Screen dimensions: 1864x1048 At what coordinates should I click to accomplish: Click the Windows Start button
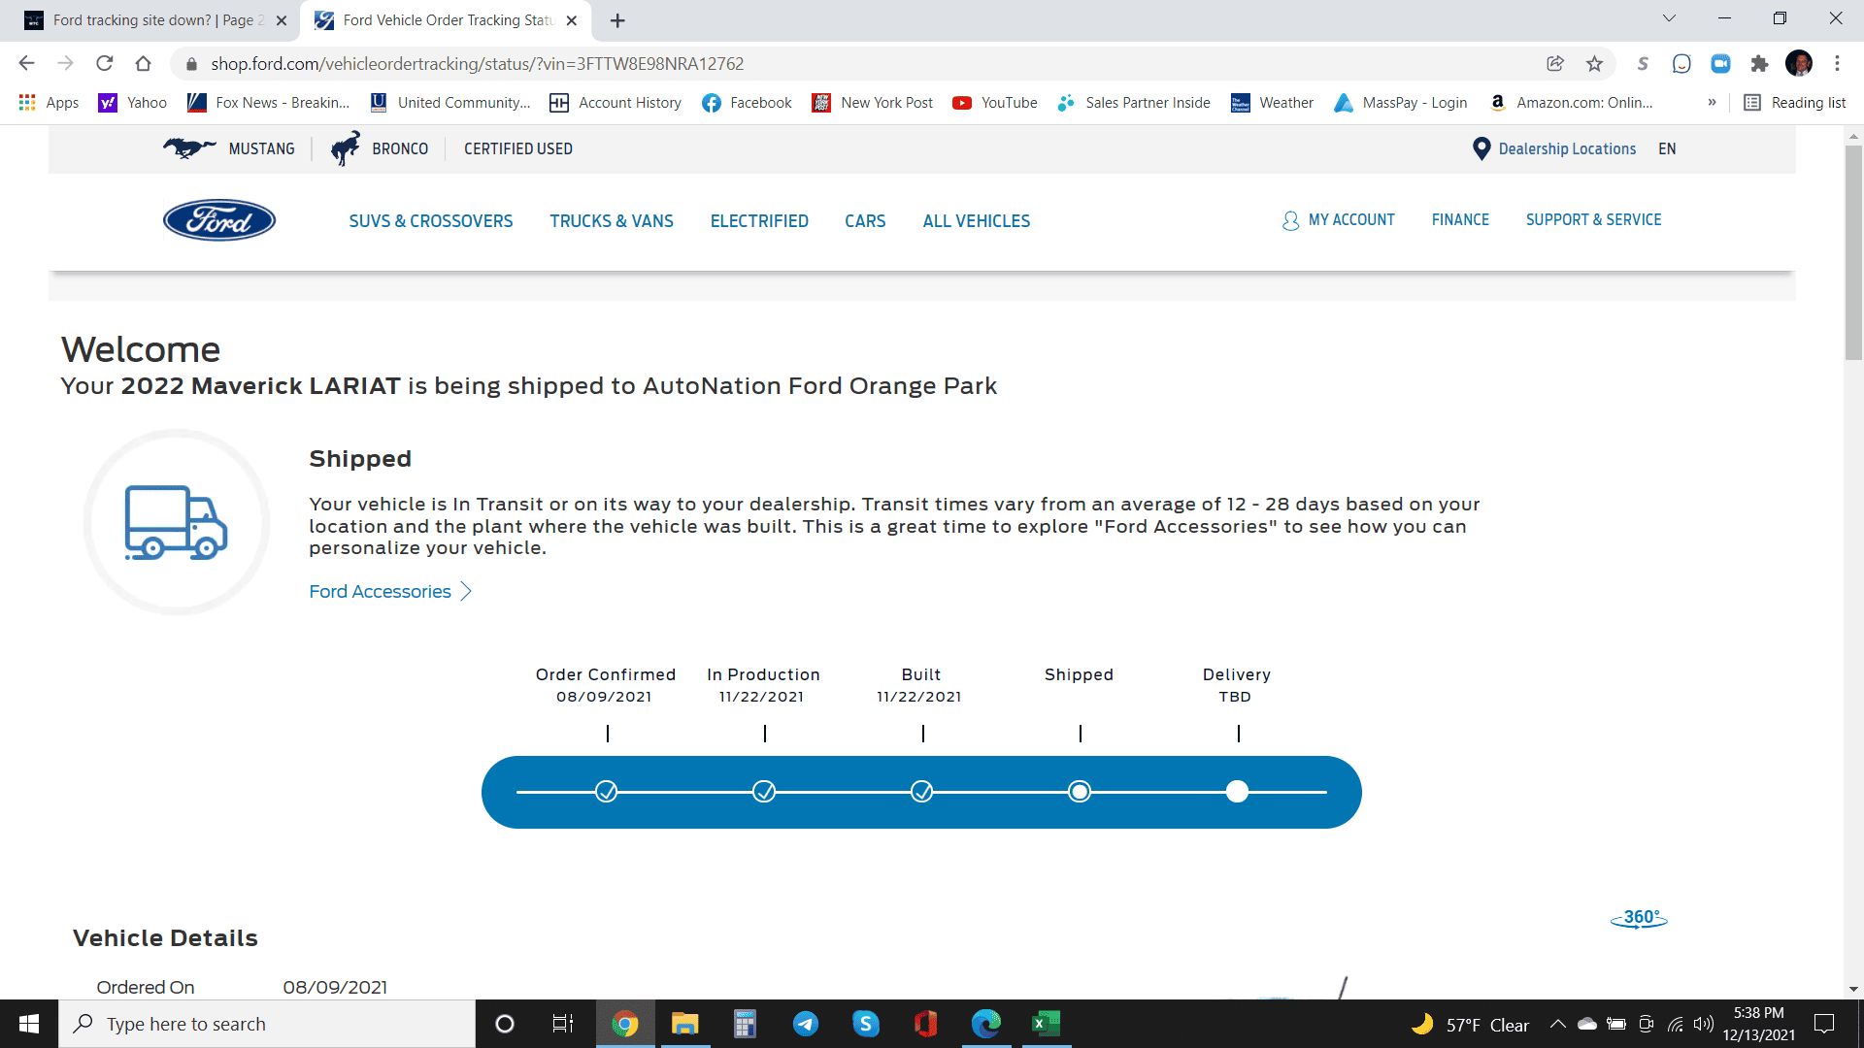[29, 1024]
